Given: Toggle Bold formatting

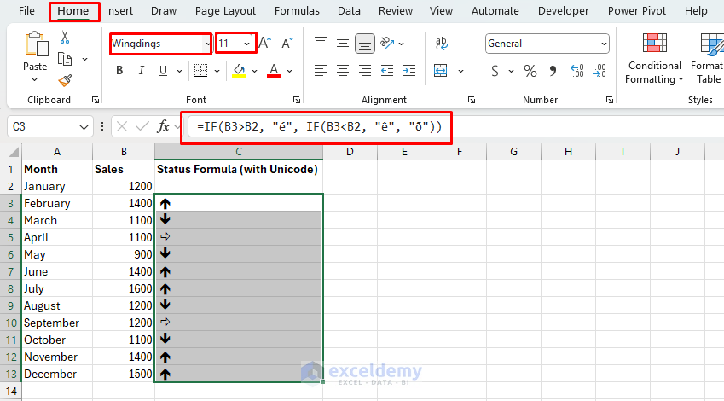Looking at the screenshot, I should 119,70.
